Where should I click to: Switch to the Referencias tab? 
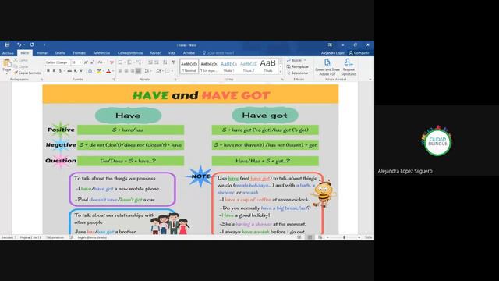tap(101, 53)
